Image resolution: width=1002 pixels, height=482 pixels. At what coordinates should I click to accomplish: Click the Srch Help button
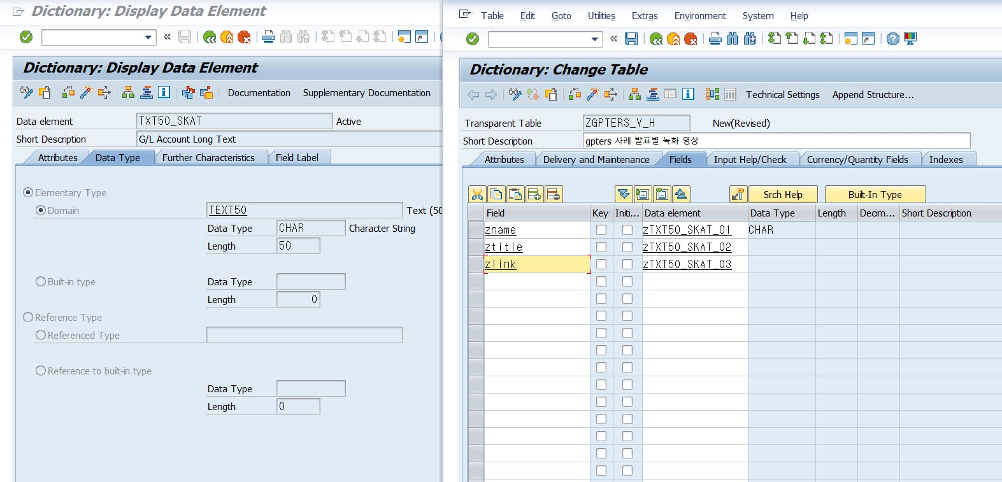782,195
